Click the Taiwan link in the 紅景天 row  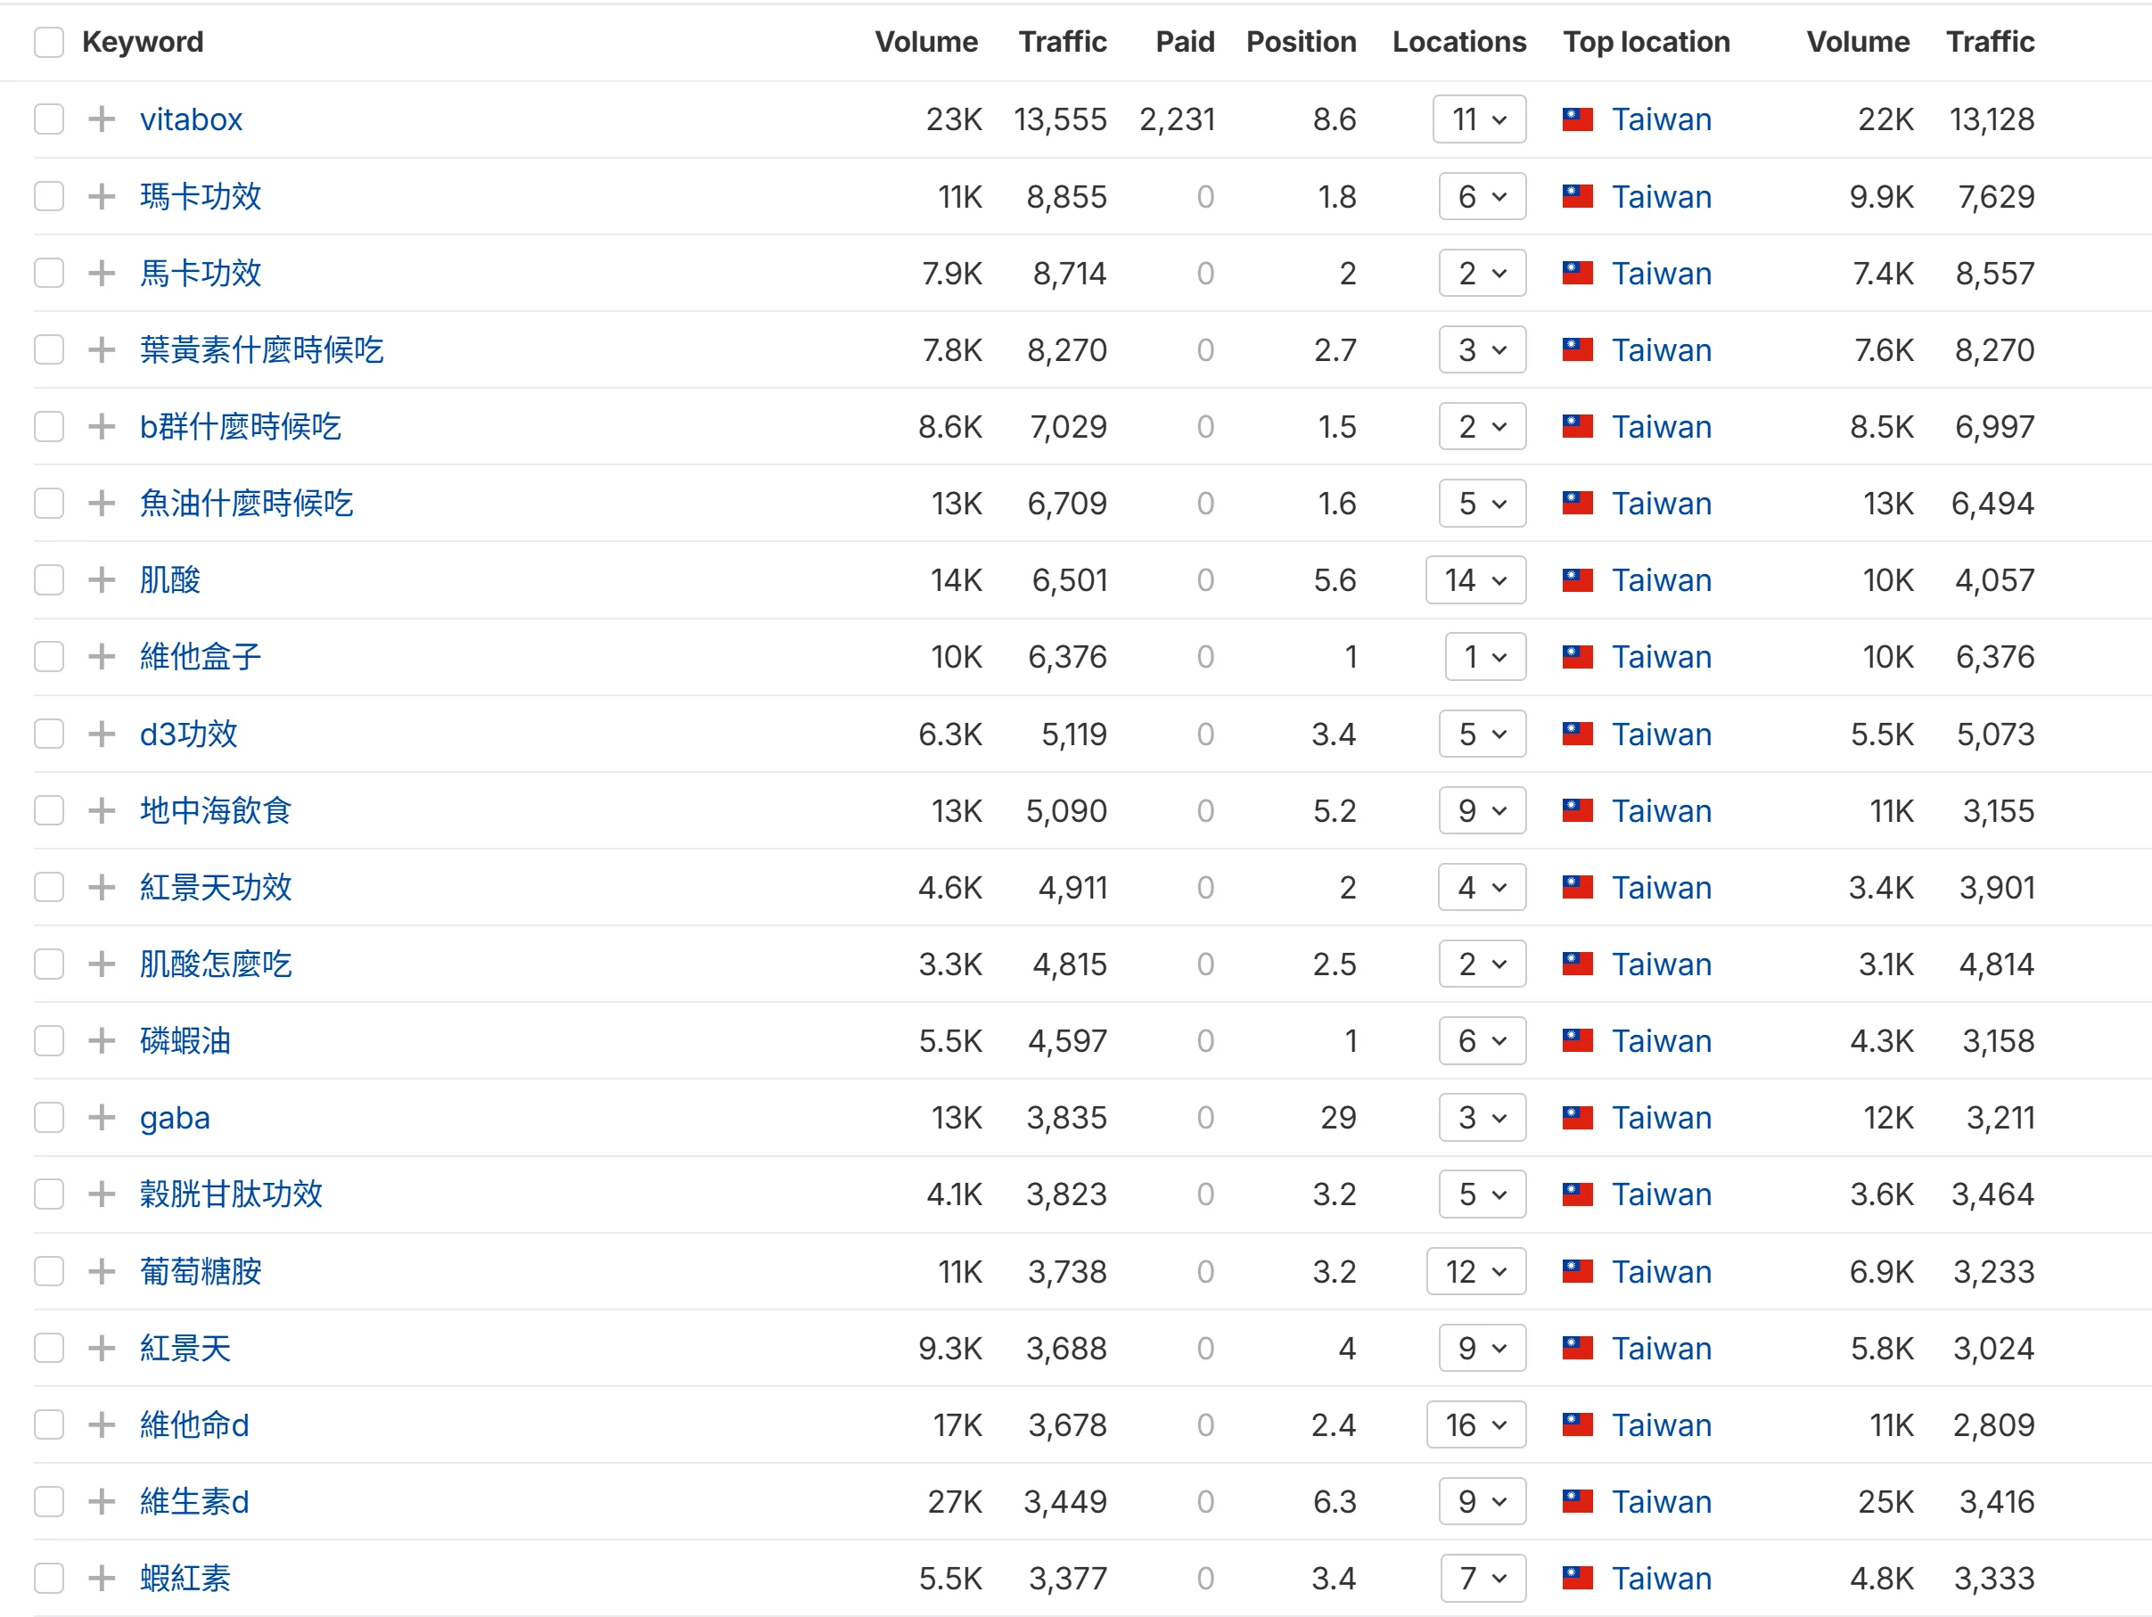[1661, 1348]
